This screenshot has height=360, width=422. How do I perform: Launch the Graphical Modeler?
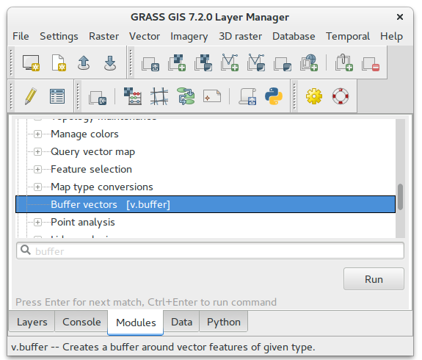coord(186,96)
